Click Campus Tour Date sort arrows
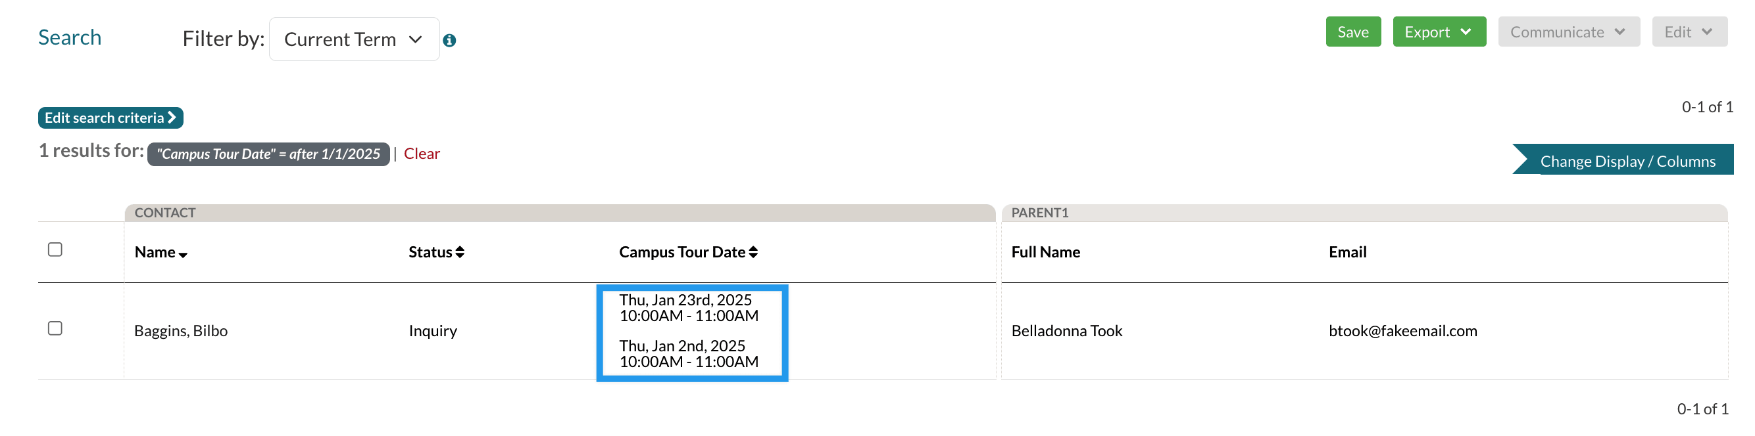The height and width of the screenshot is (436, 1755). pos(753,252)
